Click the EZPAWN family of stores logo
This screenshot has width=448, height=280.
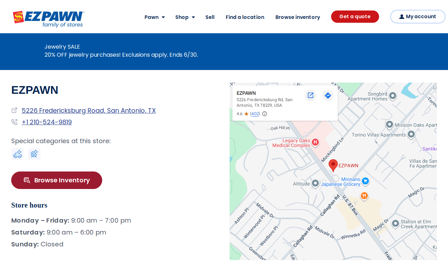[49, 19]
